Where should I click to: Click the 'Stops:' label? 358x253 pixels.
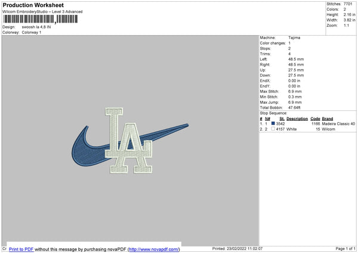pos(266,48)
